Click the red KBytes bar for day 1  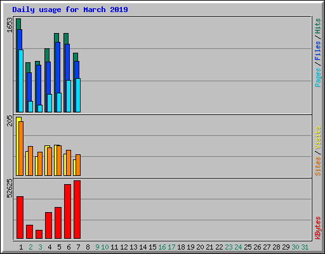point(20,217)
